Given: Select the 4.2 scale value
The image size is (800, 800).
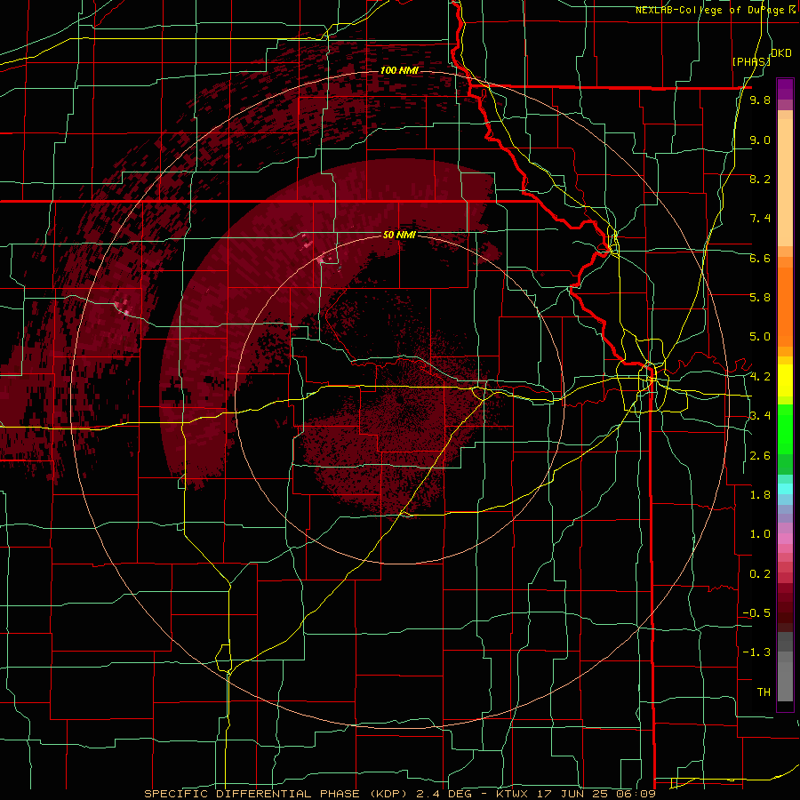Looking at the screenshot, I should click(x=760, y=377).
